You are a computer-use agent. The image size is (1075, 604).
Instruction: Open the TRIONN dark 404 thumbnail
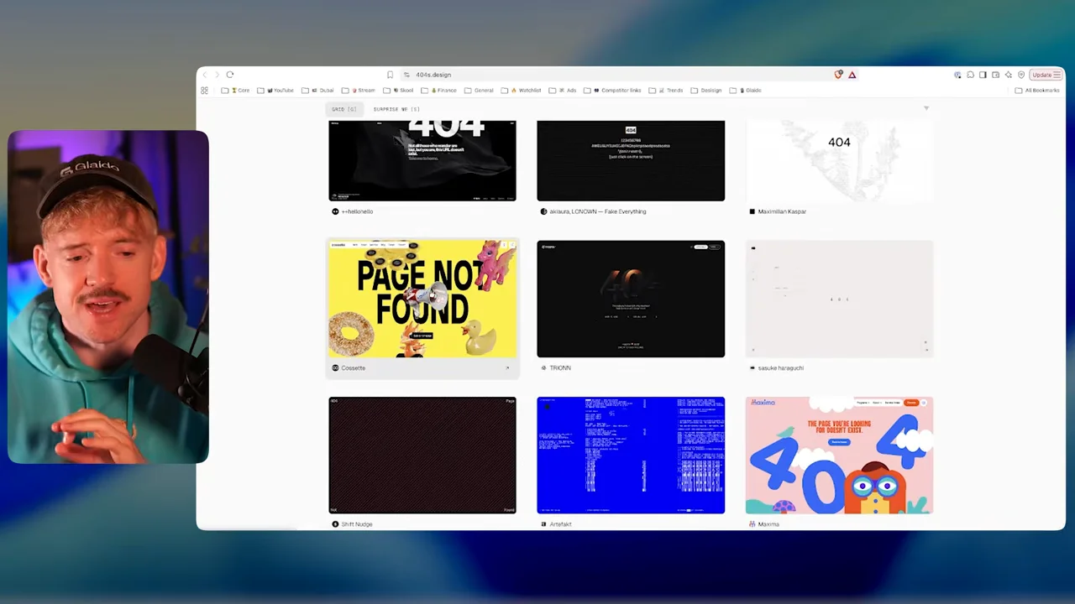(x=631, y=299)
